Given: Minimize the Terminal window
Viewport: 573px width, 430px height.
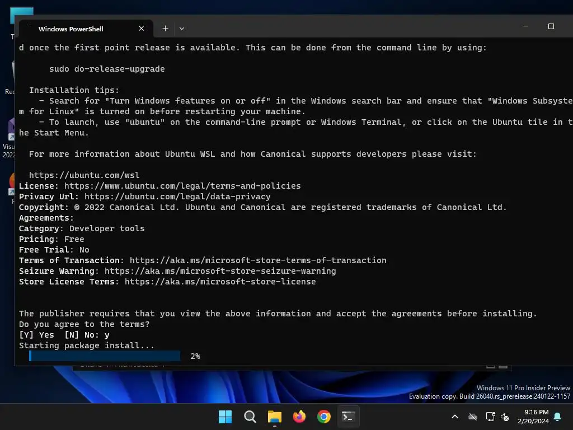Looking at the screenshot, I should pos(525,26).
